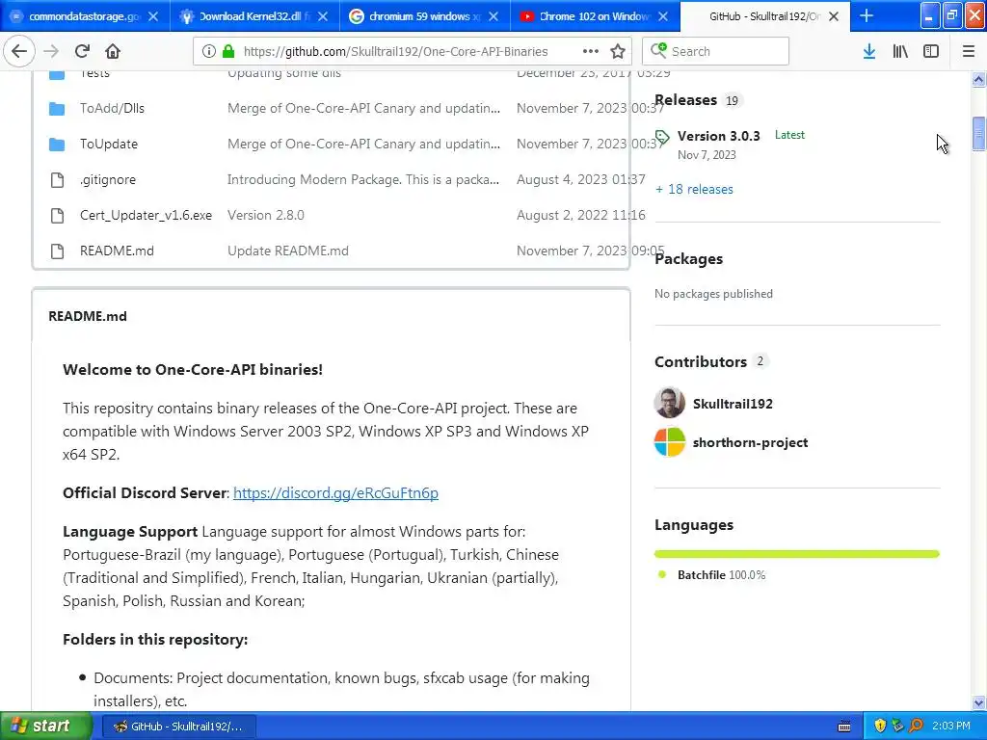Screen dimensions: 987x740
Task: Open the Contributors heading link
Action: point(701,362)
